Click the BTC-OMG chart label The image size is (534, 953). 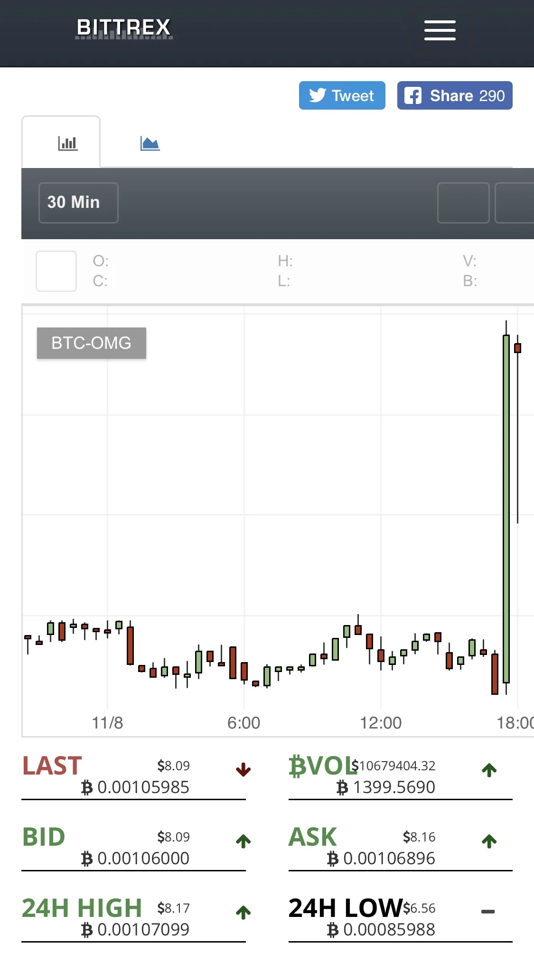point(92,343)
